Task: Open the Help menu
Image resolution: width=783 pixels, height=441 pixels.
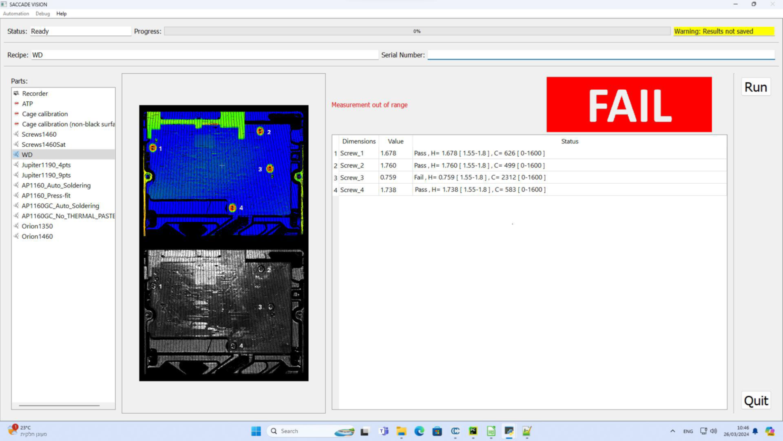Action: [x=61, y=14]
